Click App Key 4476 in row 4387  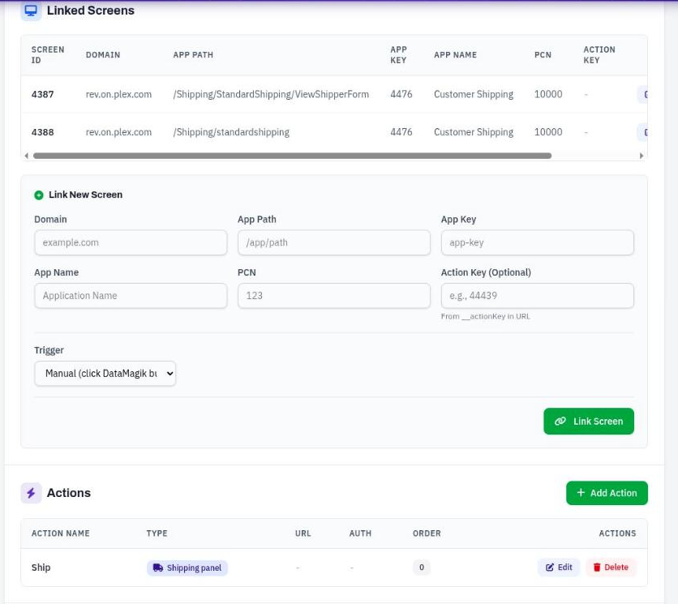(x=401, y=94)
